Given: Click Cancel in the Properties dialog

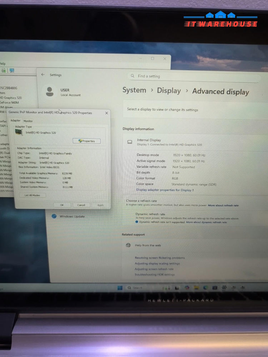Looking at the screenshot, I should tap(81, 205).
